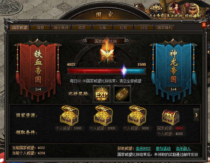Viewport: 210px width, 163px height.
Task: Click the red-blue prestige comparison bar
Action: (107, 71)
